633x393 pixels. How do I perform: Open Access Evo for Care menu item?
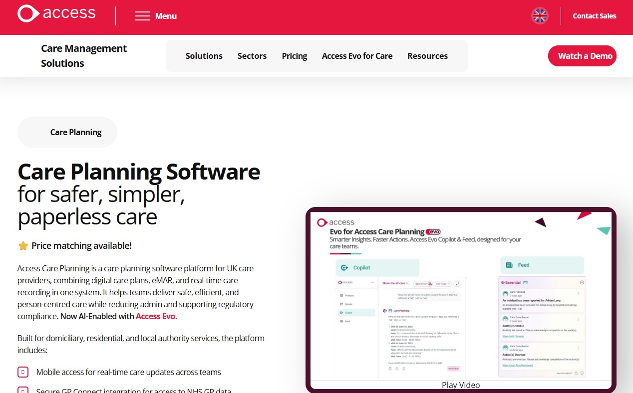[x=357, y=56]
